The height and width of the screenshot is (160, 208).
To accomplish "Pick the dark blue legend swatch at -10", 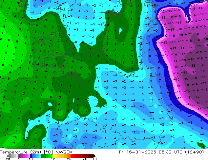I will [x=31, y=156].
